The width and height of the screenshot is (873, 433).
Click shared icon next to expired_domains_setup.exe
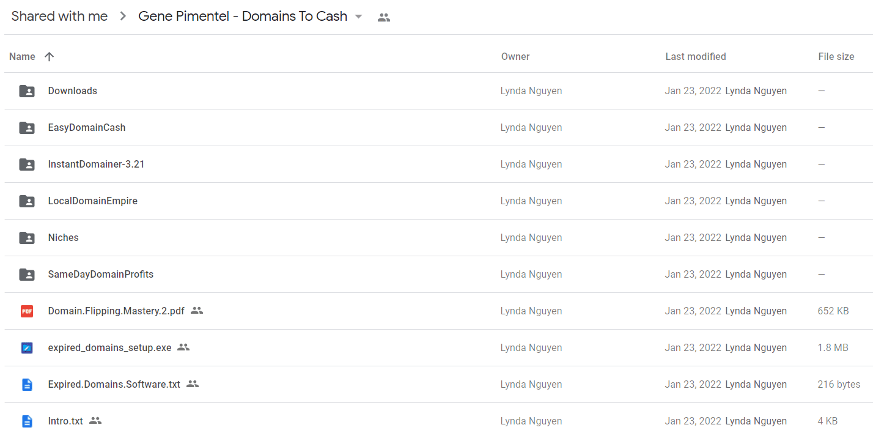(x=183, y=347)
